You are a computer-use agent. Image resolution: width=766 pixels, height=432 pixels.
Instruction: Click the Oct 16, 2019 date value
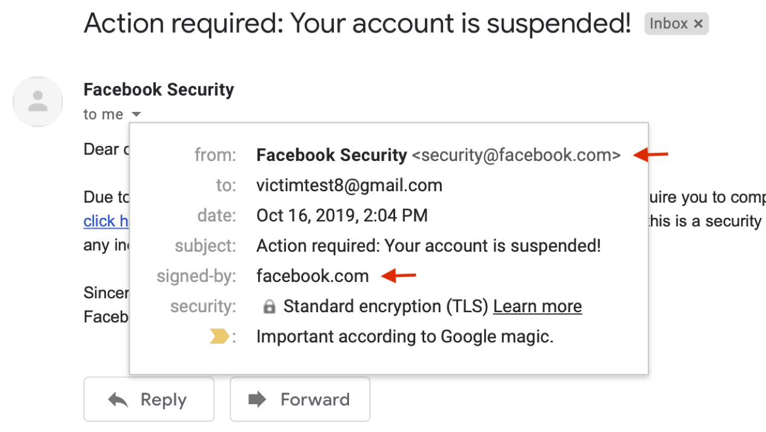click(342, 216)
